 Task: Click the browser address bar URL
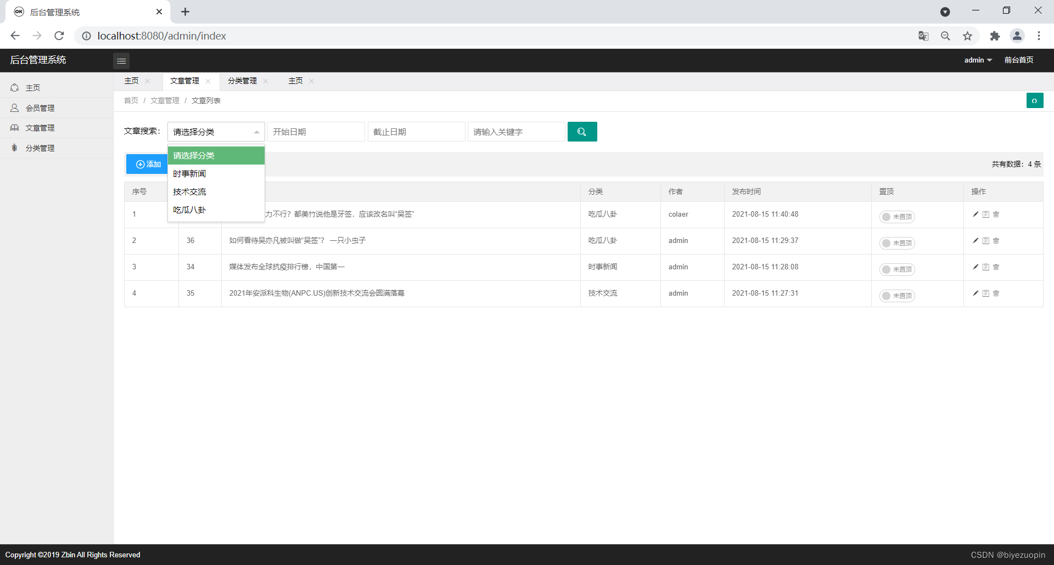pos(161,36)
